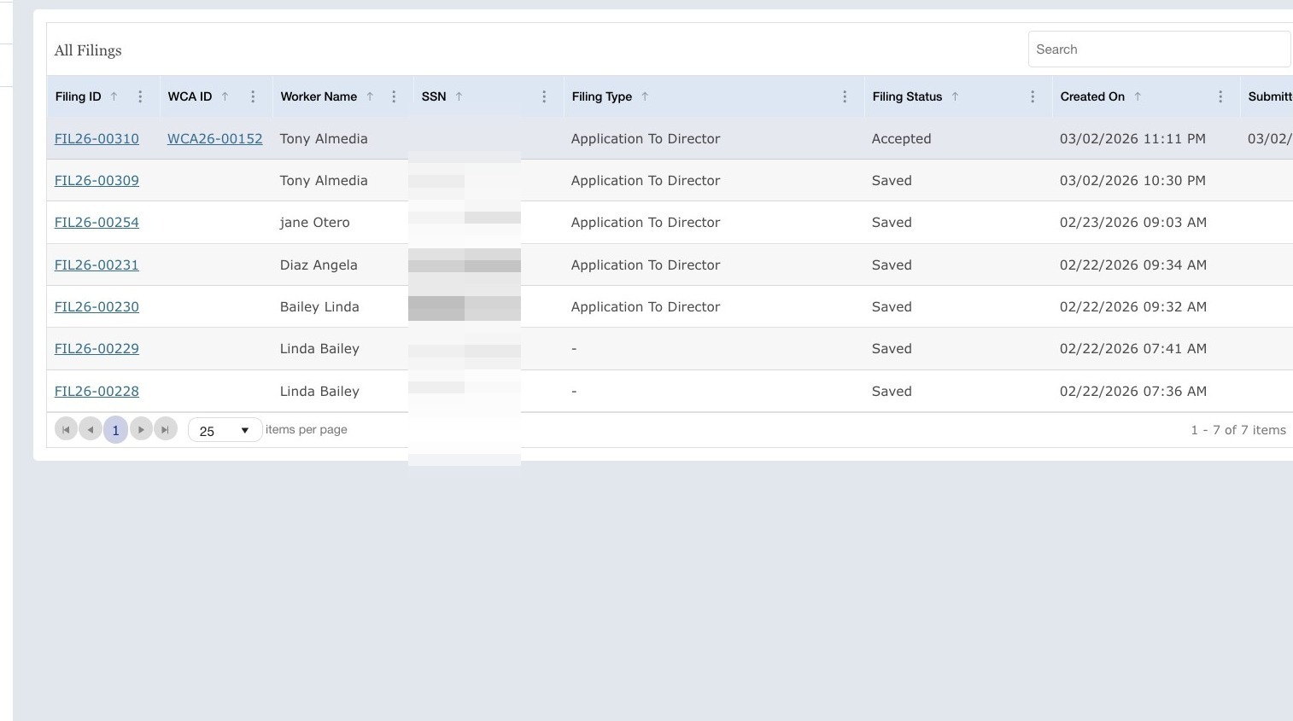Open filing FIL26-00254
This screenshot has height=721, width=1293.
tap(97, 222)
